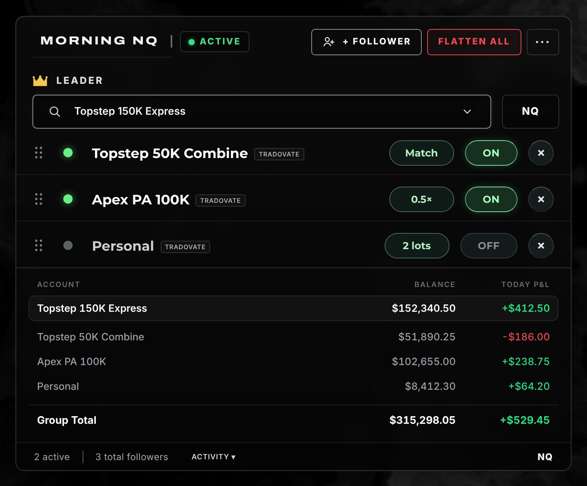Image resolution: width=587 pixels, height=486 pixels.
Task: Click the +$529.45 total P&L value
Action: click(x=525, y=420)
